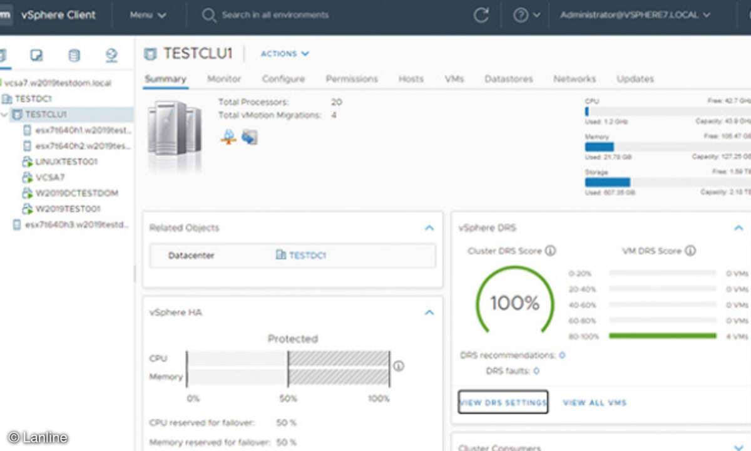This screenshot has width=751, height=451.
Task: Open the VMs and Templates inventory view
Action: tap(36, 56)
